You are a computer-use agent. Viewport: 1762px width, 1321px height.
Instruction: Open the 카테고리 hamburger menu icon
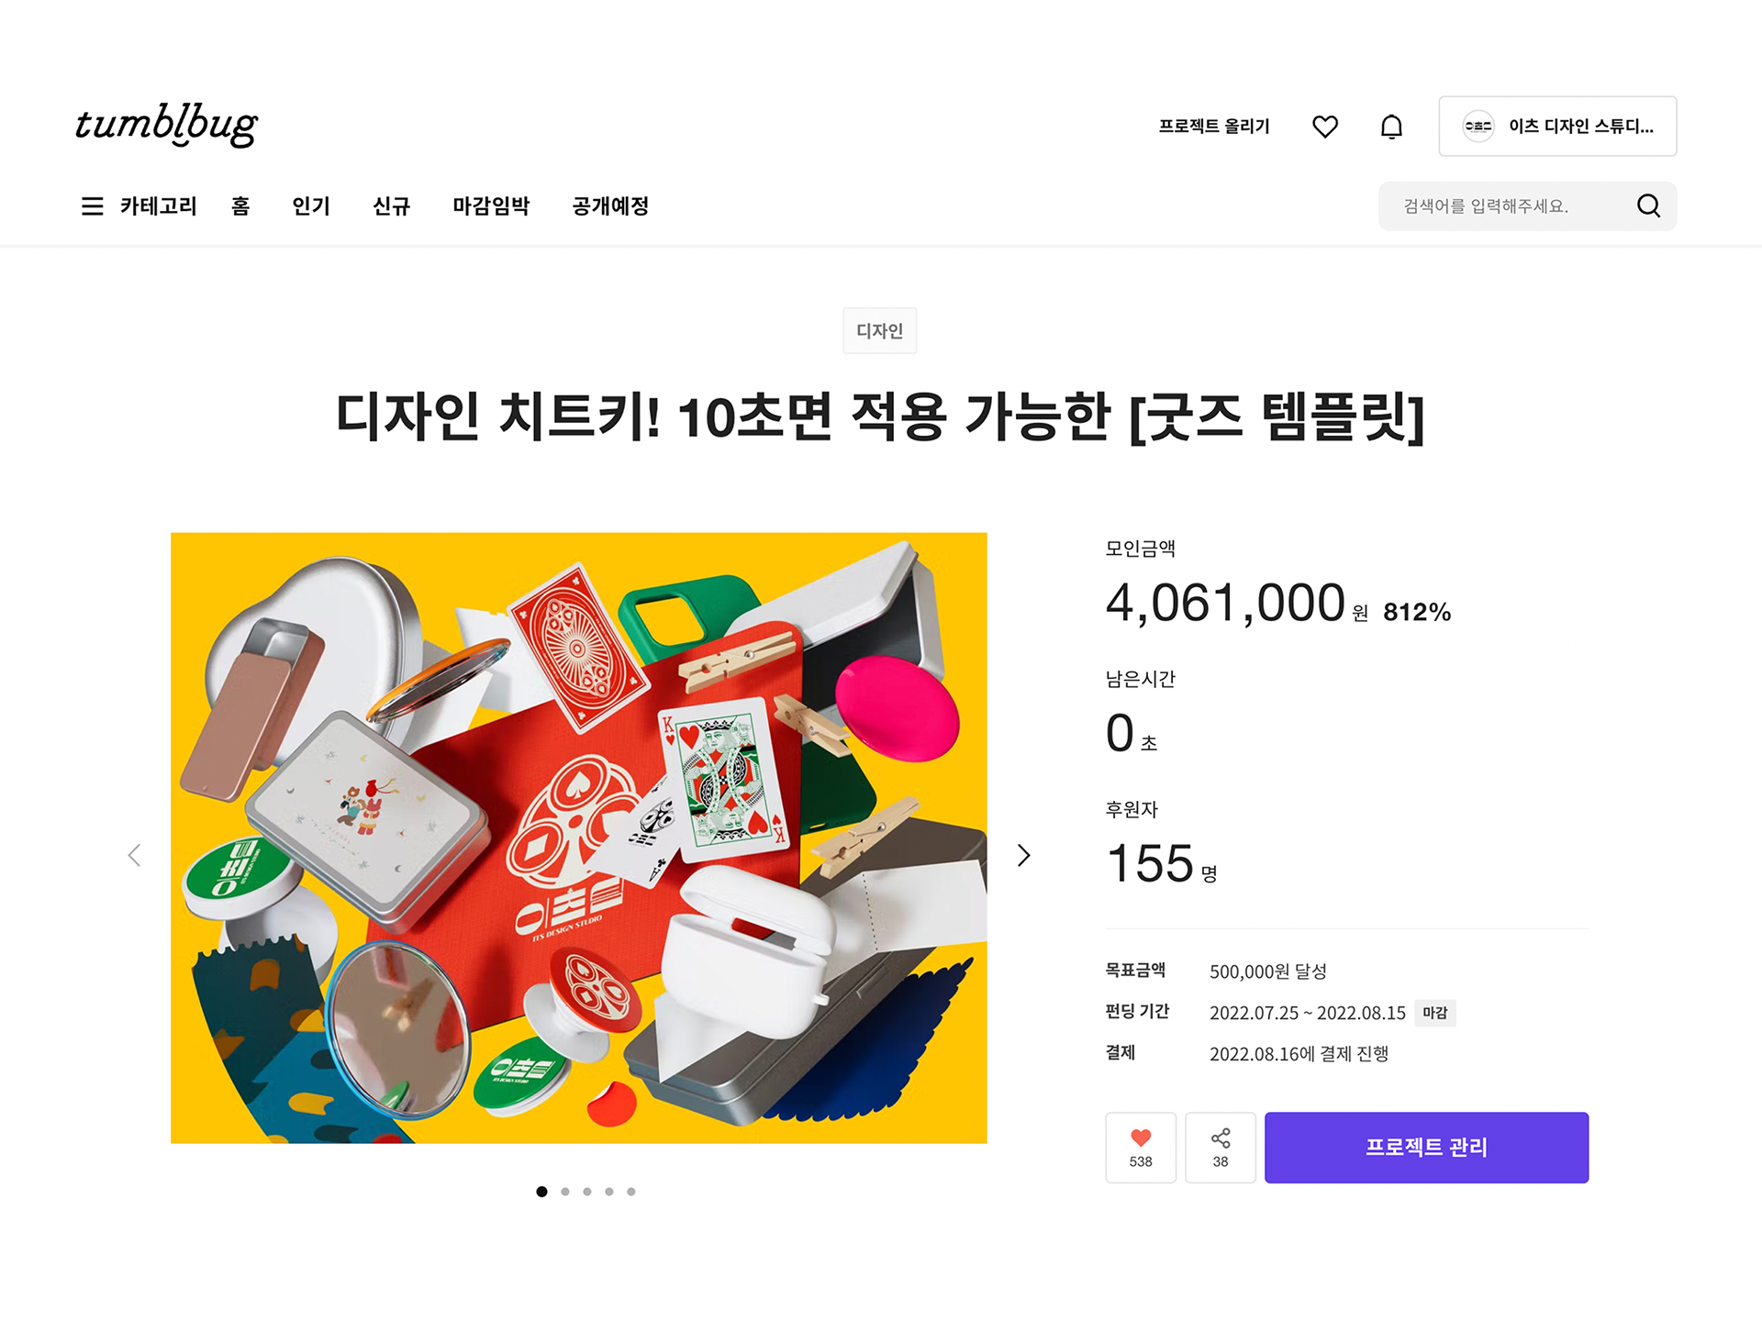pyautogui.click(x=93, y=206)
